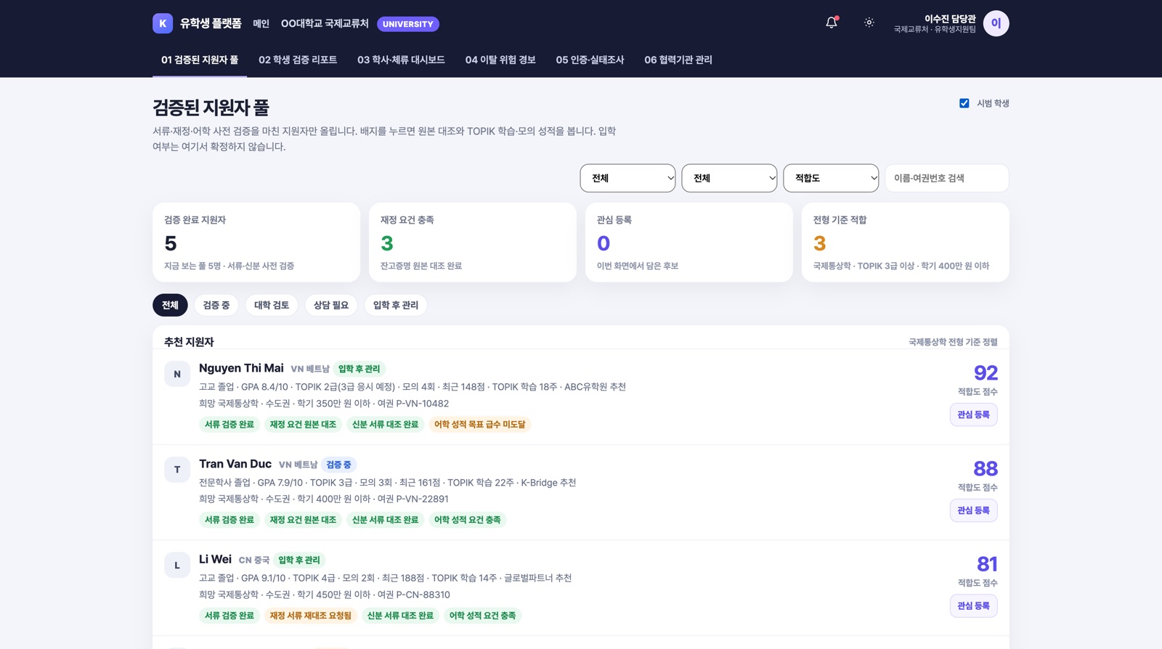
Task: Click 관심 등록 for Nguyen Thi Mai
Action: tap(973, 415)
